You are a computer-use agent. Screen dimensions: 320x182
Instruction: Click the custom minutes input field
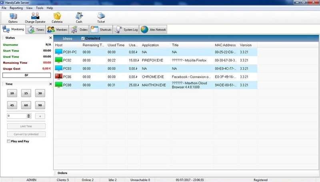point(17,116)
